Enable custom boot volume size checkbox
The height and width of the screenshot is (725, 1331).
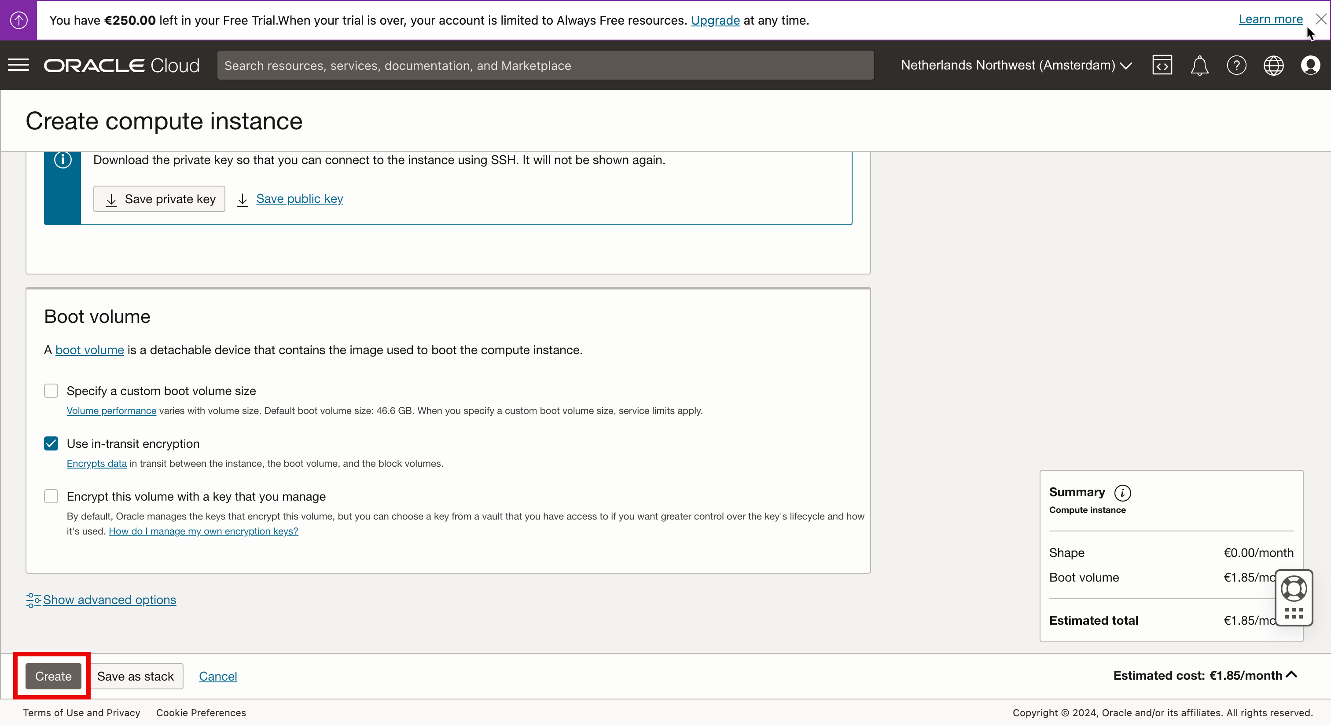(x=51, y=391)
